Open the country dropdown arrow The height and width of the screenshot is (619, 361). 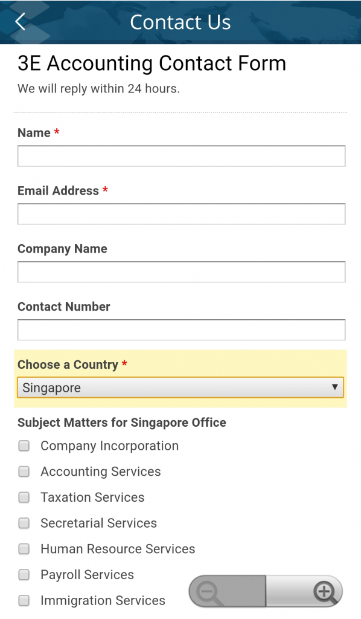pyautogui.click(x=335, y=387)
